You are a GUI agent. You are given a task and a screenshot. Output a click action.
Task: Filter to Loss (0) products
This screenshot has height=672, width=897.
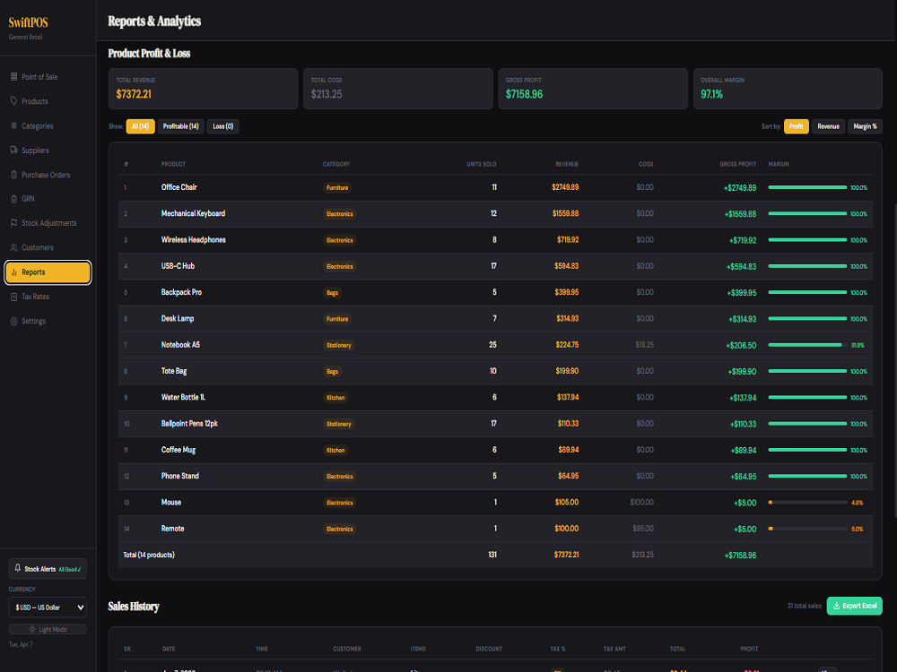223,126
